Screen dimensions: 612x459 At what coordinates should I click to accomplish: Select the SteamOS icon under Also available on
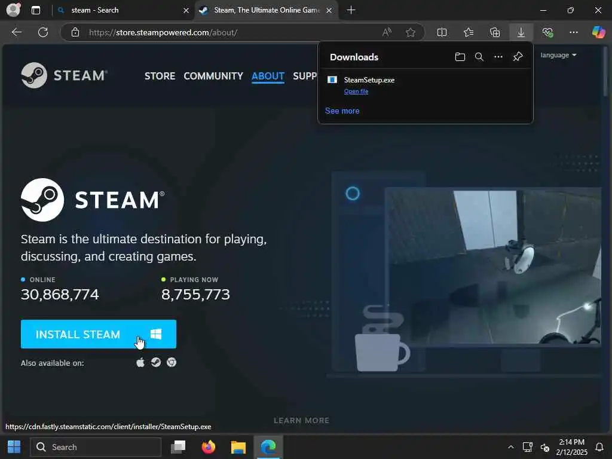point(156,363)
